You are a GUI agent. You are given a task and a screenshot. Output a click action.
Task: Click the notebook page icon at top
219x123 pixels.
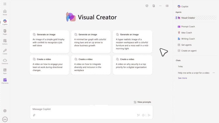[154, 6]
